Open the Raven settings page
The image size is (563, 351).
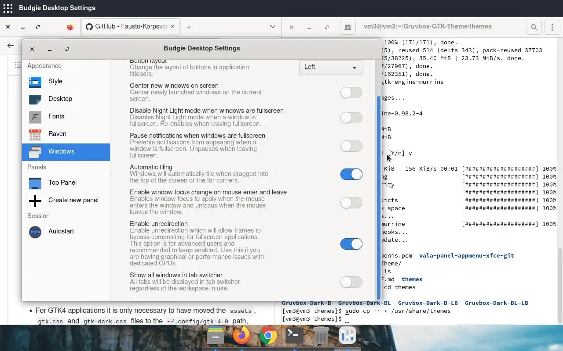[66, 134]
